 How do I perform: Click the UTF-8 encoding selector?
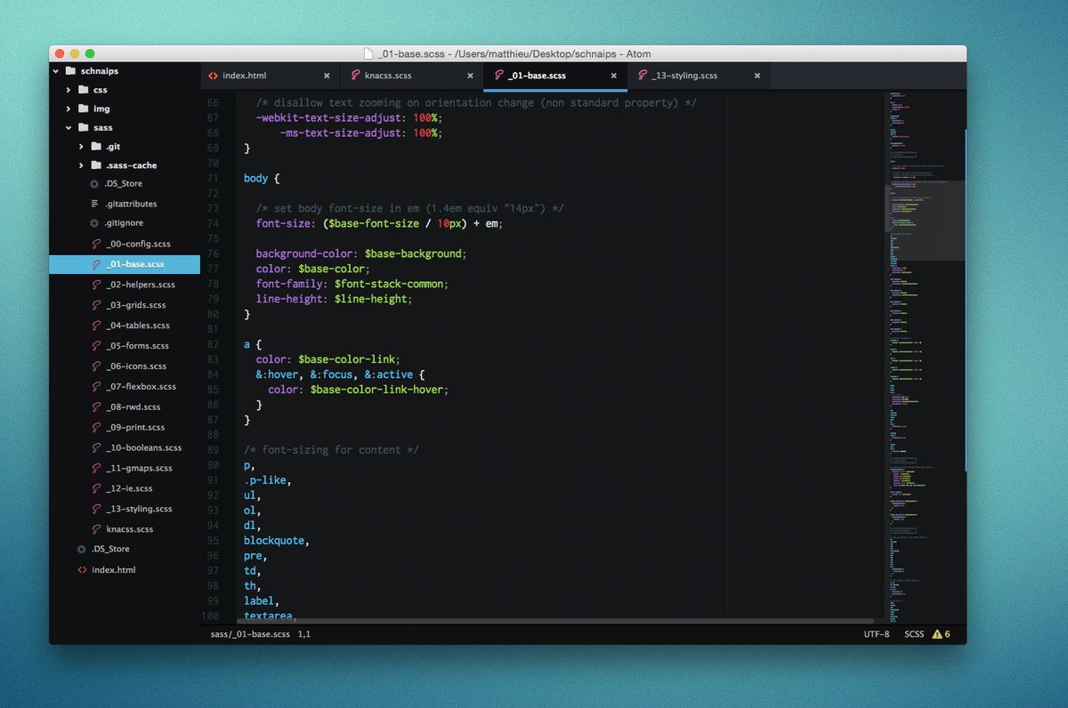pos(876,634)
